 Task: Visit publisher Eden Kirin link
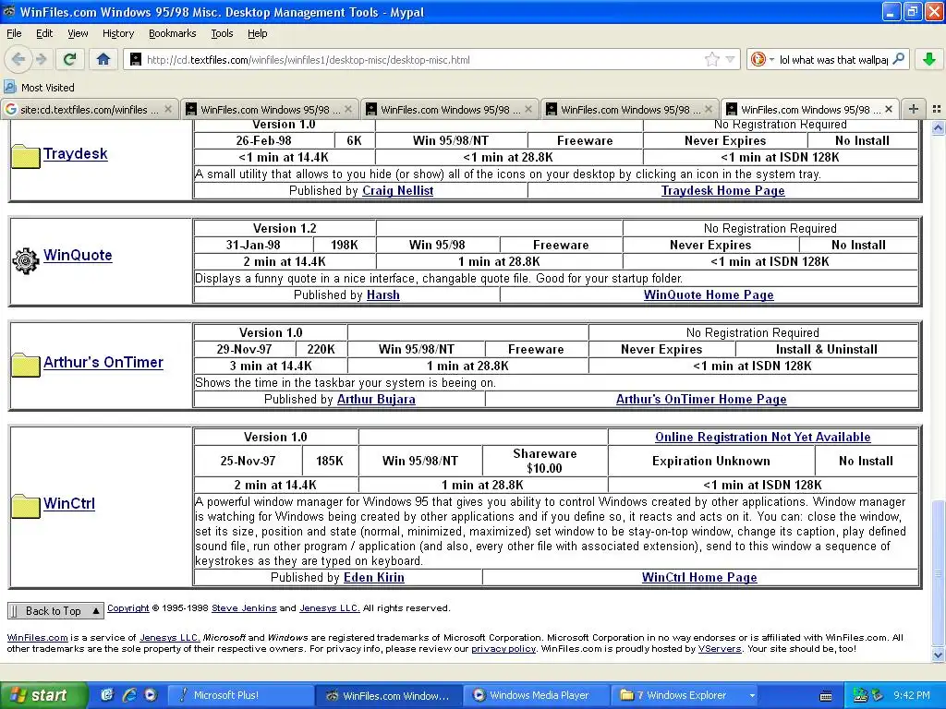(x=374, y=578)
